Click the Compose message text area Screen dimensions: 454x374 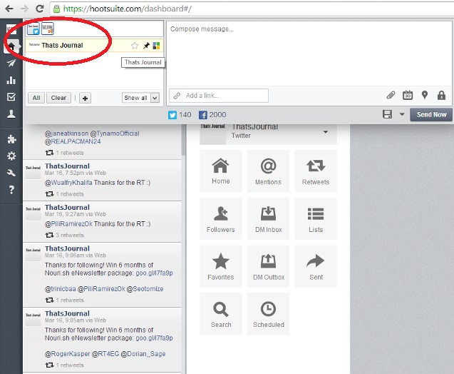[309, 54]
